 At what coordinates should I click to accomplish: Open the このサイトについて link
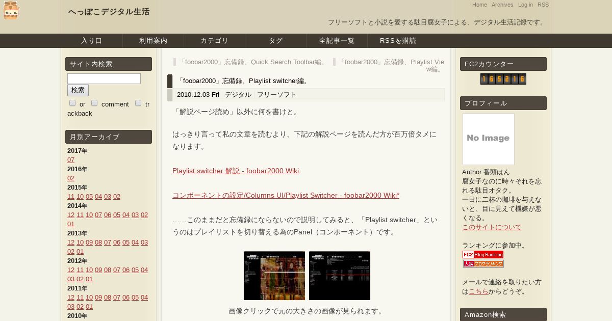tap(492, 227)
